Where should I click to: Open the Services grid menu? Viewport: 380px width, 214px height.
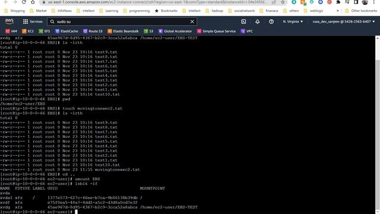(x=33, y=21)
